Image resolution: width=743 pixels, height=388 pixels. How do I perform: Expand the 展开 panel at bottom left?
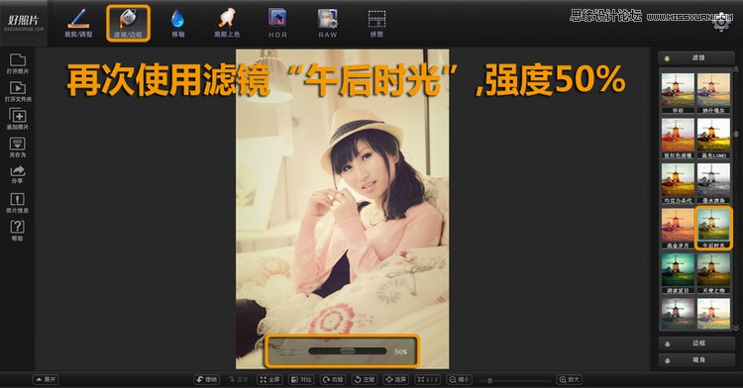pyautogui.click(x=46, y=379)
